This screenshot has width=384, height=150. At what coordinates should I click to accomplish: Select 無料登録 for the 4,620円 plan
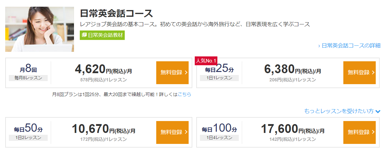pos(172,73)
